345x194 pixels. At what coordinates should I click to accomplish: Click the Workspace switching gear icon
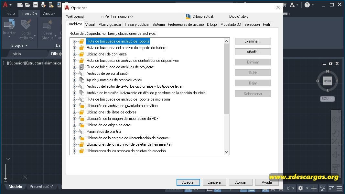point(301,188)
